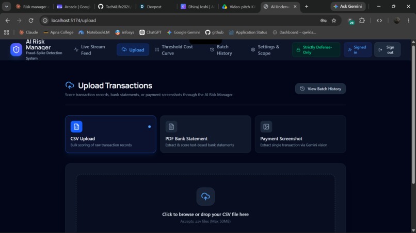Viewport: 416px width, 233px height.
Task: Click the cloud upload icon in drop zone
Action: [x=205, y=196]
